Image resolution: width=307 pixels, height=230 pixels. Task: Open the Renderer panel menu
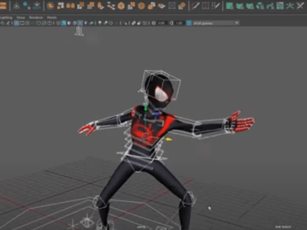[36, 17]
